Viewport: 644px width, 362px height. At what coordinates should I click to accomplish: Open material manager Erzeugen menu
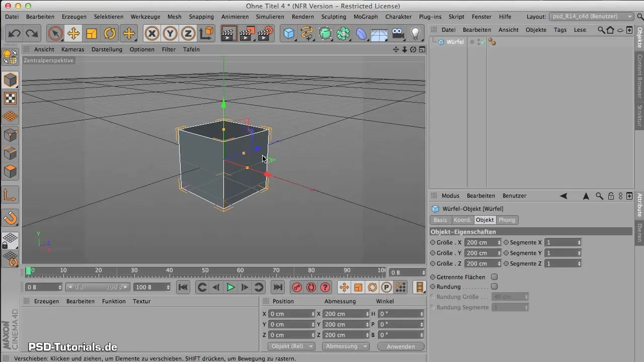(x=46, y=301)
